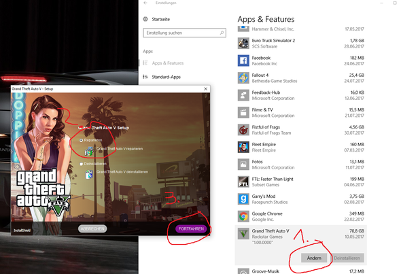
Task: Select the Deinstallieren radio option
Action: [x=82, y=164]
